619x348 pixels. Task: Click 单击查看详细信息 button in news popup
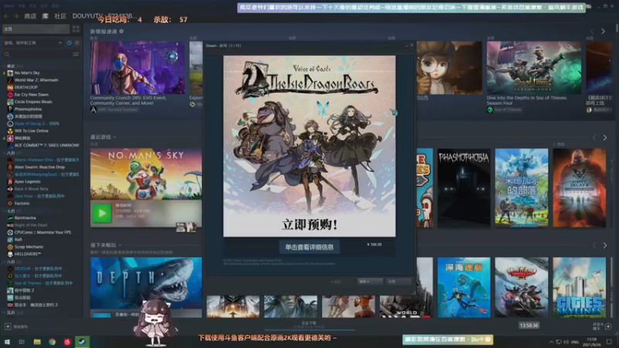[309, 247]
